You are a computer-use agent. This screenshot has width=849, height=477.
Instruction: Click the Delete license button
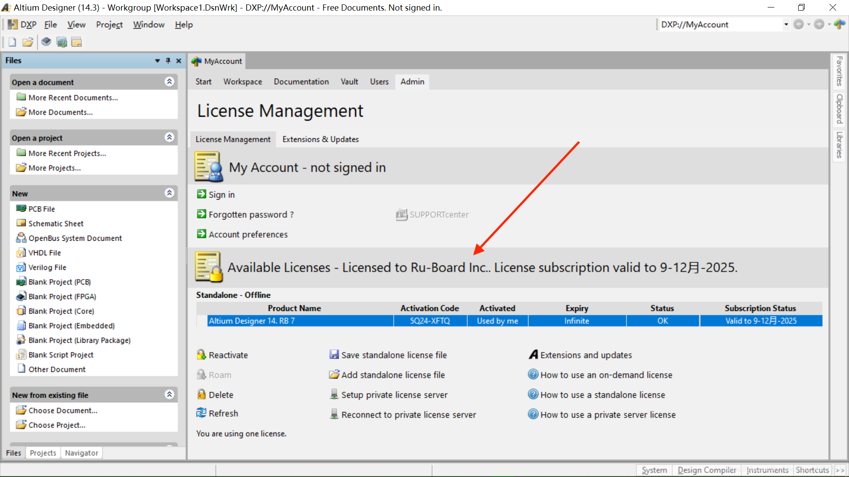pos(220,394)
